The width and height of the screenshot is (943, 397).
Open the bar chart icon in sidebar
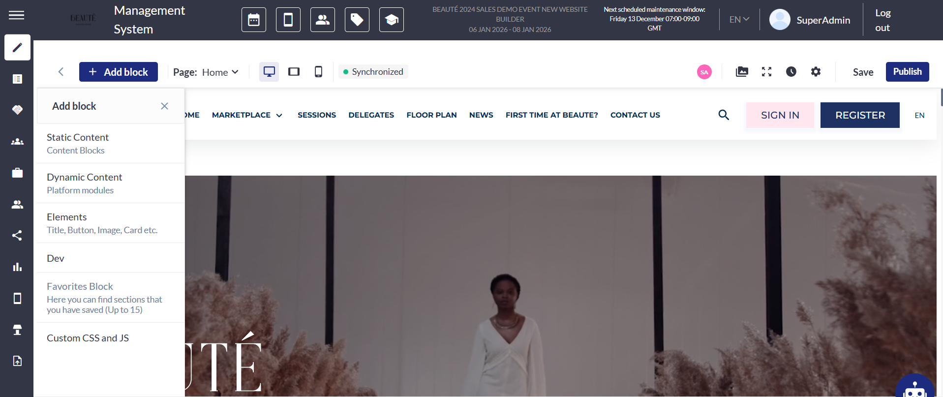pyautogui.click(x=17, y=267)
